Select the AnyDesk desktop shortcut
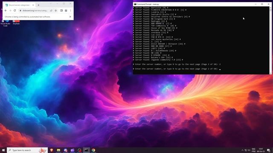Viewport: 273px width, 153px height. click(16, 23)
